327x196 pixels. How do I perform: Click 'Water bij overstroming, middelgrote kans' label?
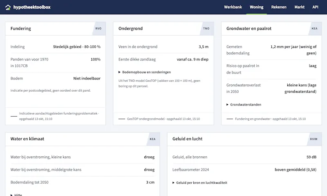pyautogui.click(x=46, y=170)
